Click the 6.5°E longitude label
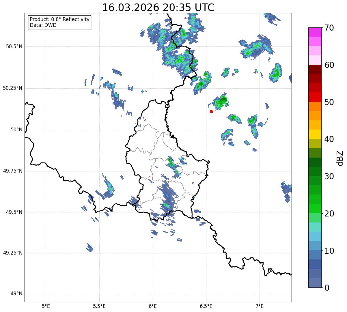Image resolution: width=347 pixels, height=312 pixels. (206, 306)
